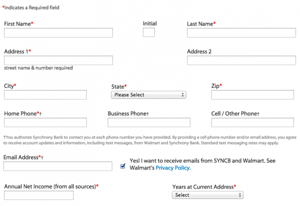Click into the Address 1 field
This screenshot has width=300, height=206.
tap(58, 60)
